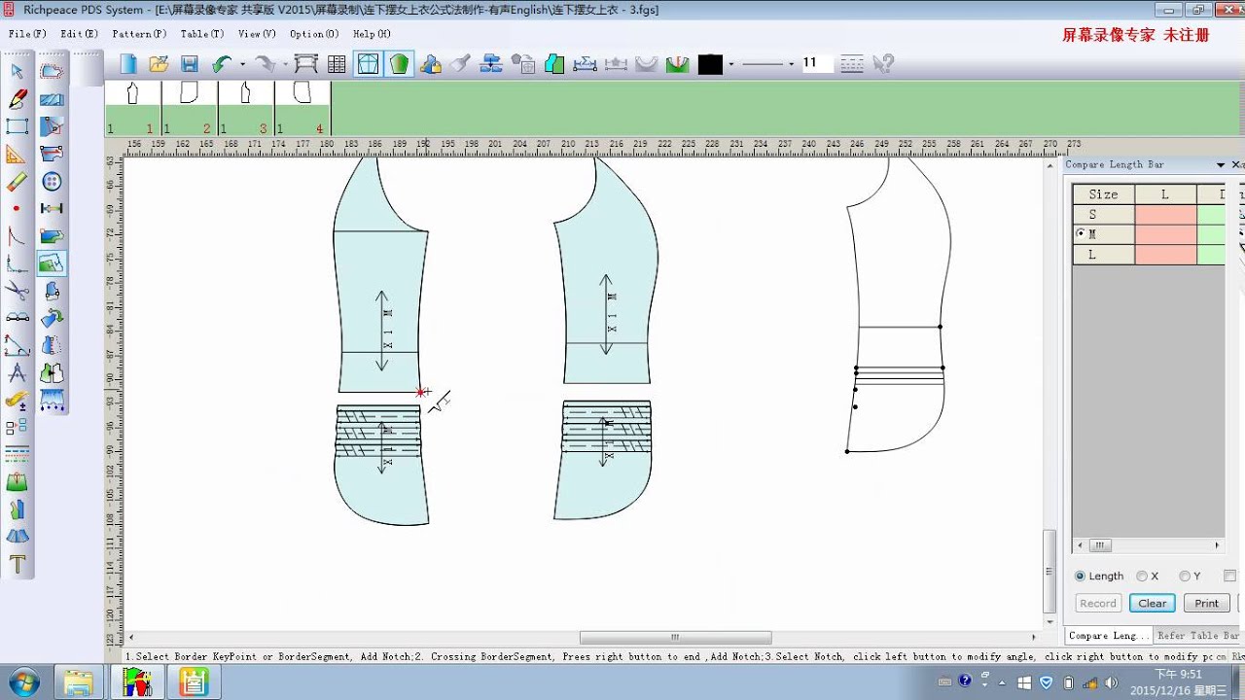Select the curve line tool
1245x700 pixels.
tap(17, 235)
